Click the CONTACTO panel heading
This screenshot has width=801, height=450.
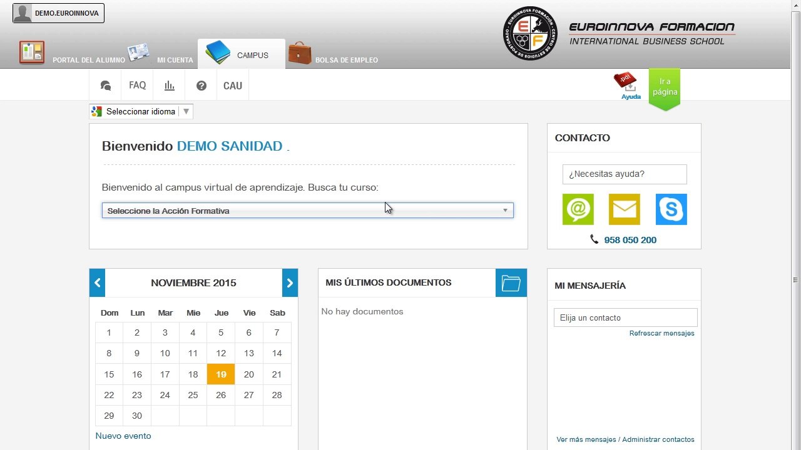tap(583, 137)
